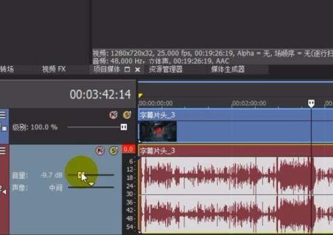This screenshot has width=333, height=235.
Task: Click the video level slider handle
Action: (x=124, y=127)
